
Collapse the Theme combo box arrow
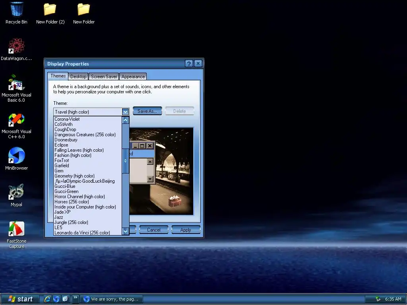click(x=125, y=112)
